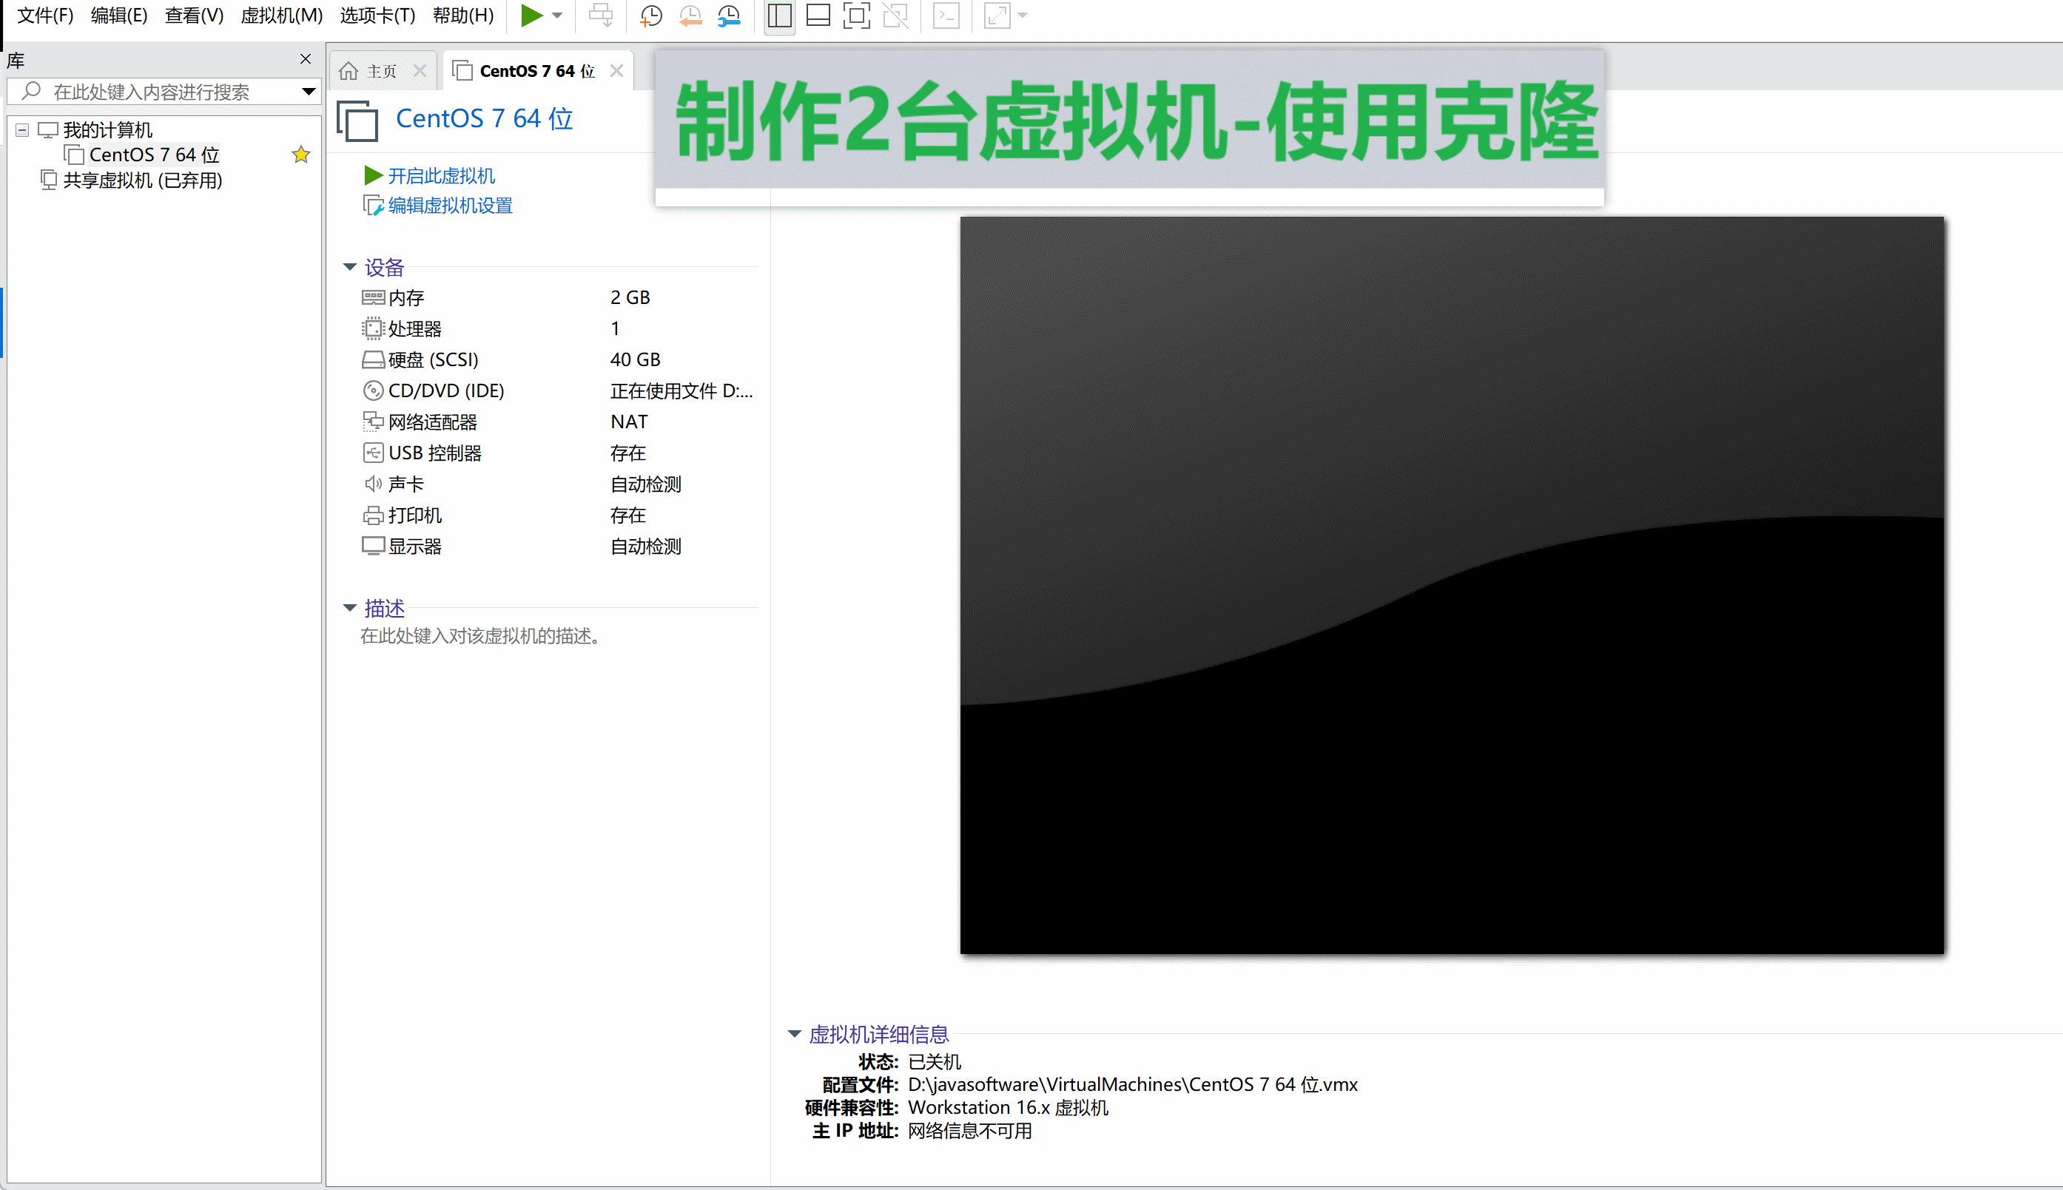Image resolution: width=2063 pixels, height=1190 pixels.
Task: Select 我的计算机 in the library tree
Action: [107, 130]
